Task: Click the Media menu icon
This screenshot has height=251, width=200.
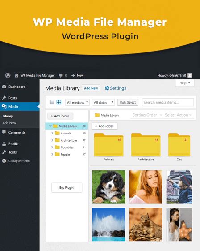Action: [4, 107]
